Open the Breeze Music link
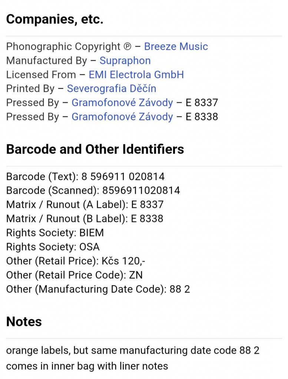This screenshot has height=379, width=288. tap(176, 47)
